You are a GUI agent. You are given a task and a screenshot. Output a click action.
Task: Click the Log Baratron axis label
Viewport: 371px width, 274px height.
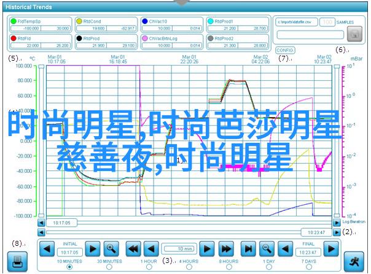click(x=354, y=221)
